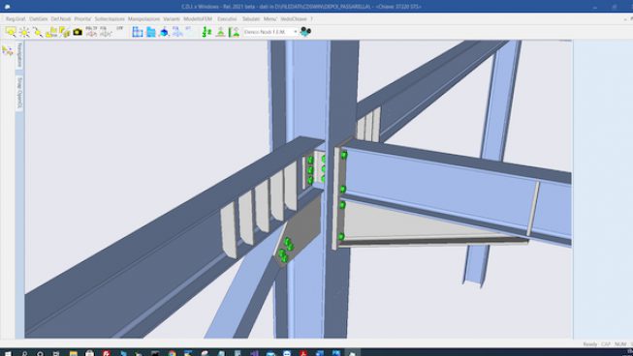Click the movie camera icon beside dropdown

[x=305, y=31]
